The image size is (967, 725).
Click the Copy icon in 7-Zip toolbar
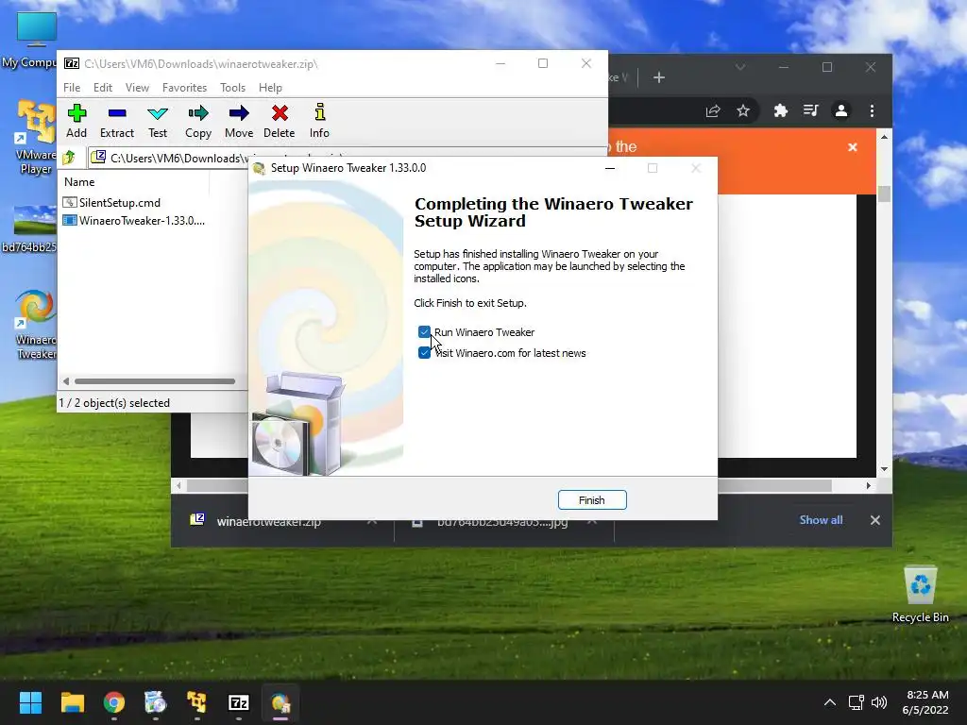coord(198,121)
